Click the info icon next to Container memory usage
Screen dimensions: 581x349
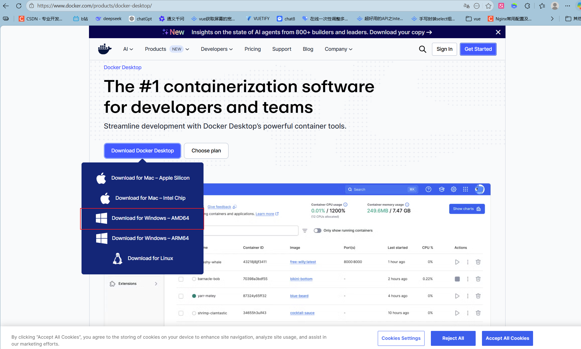[407, 205]
